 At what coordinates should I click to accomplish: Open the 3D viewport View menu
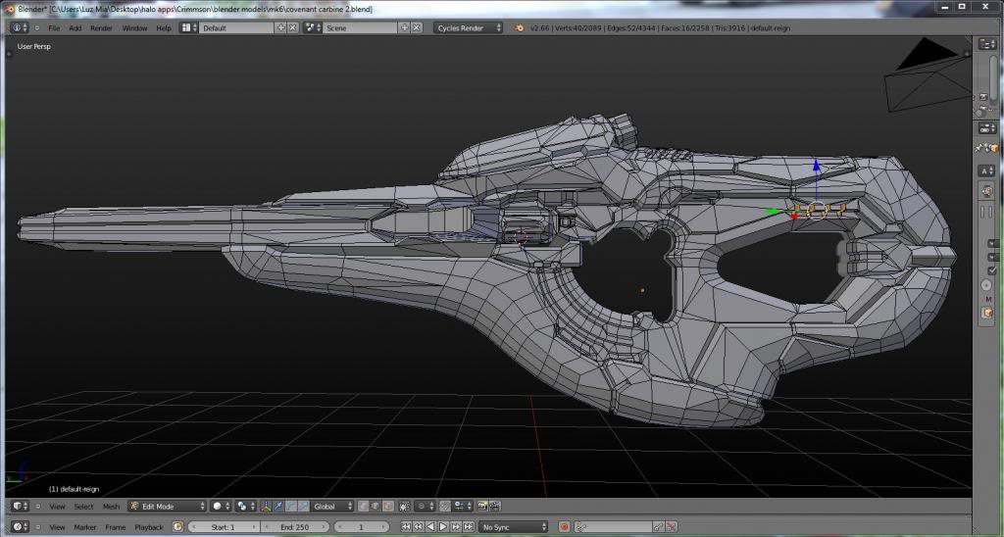[57, 507]
